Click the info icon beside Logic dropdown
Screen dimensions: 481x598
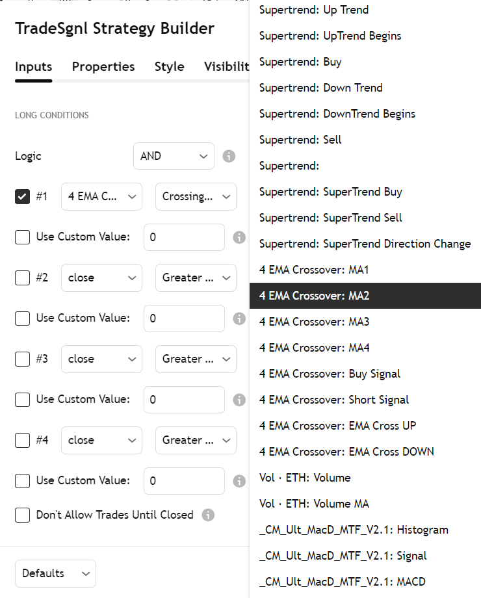coord(229,156)
